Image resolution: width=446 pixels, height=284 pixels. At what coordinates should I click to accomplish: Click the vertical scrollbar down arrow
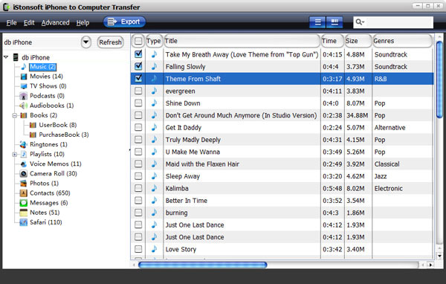(x=439, y=256)
